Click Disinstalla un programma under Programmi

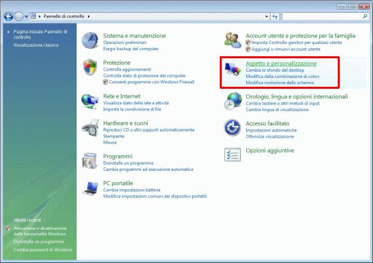tap(128, 163)
